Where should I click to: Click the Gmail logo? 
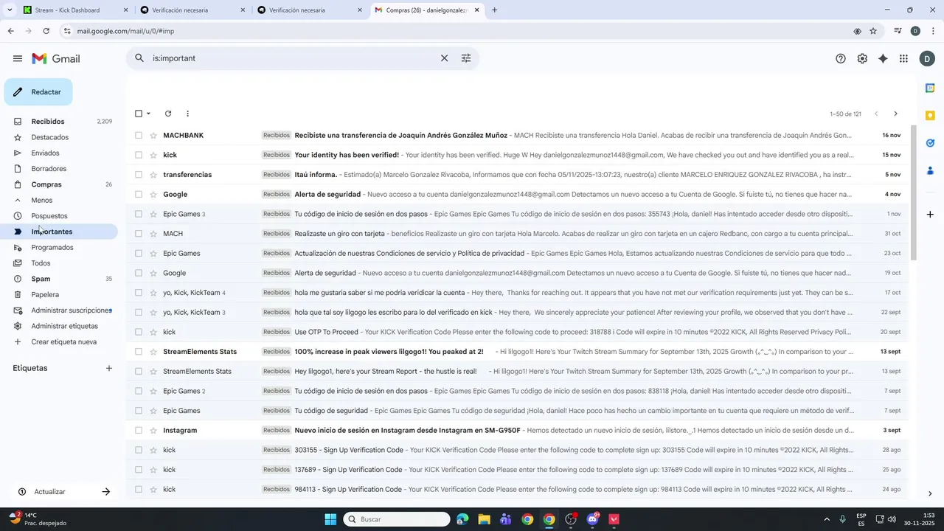click(x=56, y=58)
